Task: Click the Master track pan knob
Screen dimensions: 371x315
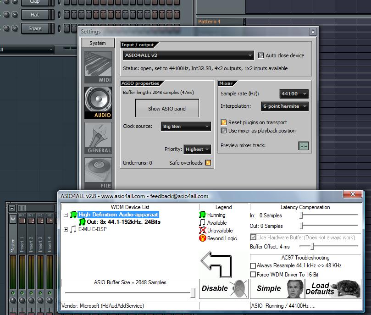Action: [x=13, y=301]
